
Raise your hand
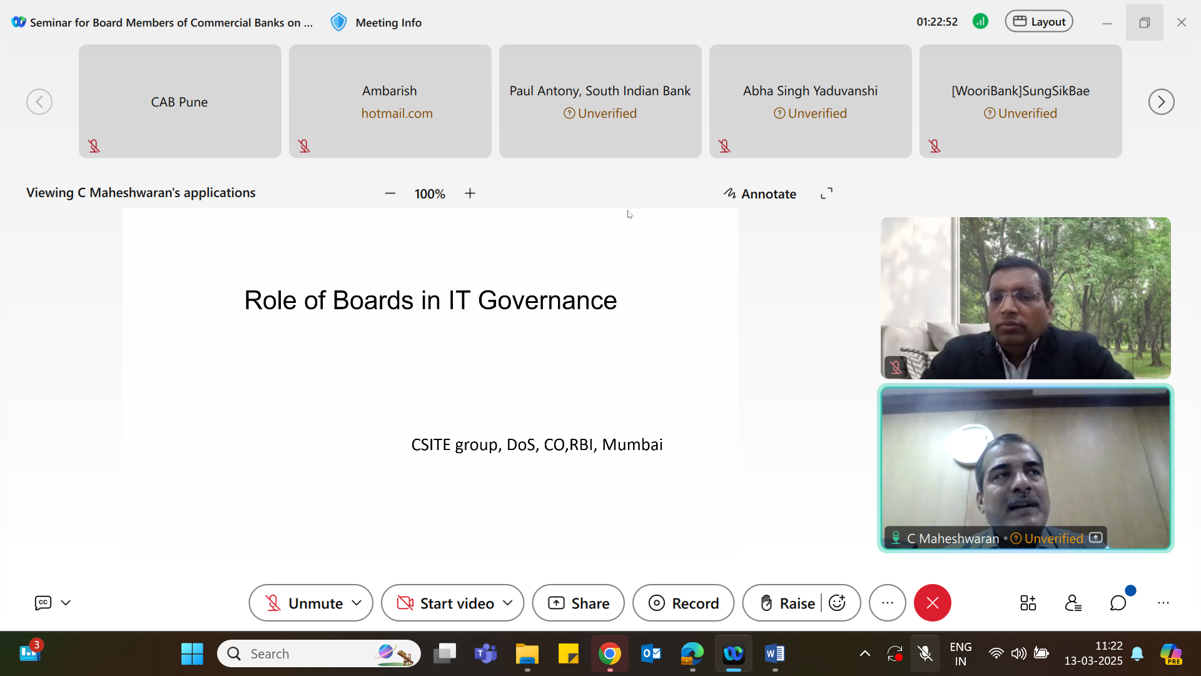point(788,603)
